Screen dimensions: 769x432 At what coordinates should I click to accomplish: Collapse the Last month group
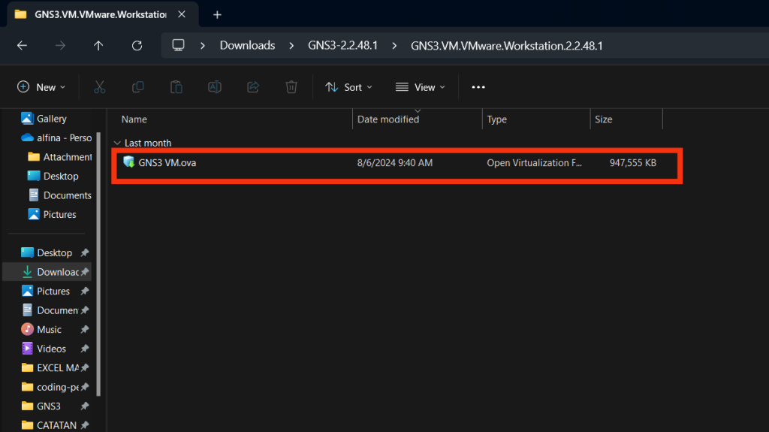117,143
